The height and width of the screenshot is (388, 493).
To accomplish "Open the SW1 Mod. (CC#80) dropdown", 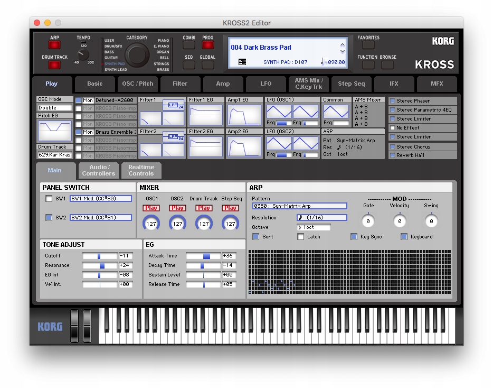I will 101,199.
